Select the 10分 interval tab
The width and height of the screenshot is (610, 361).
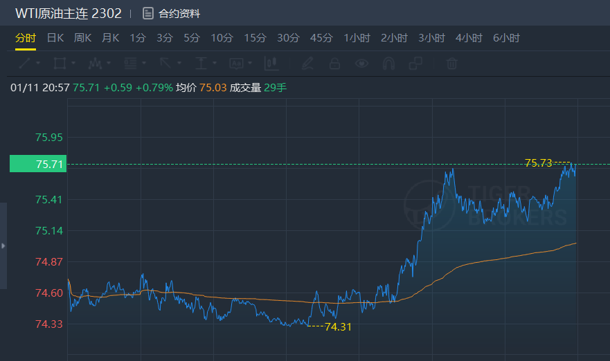point(222,38)
